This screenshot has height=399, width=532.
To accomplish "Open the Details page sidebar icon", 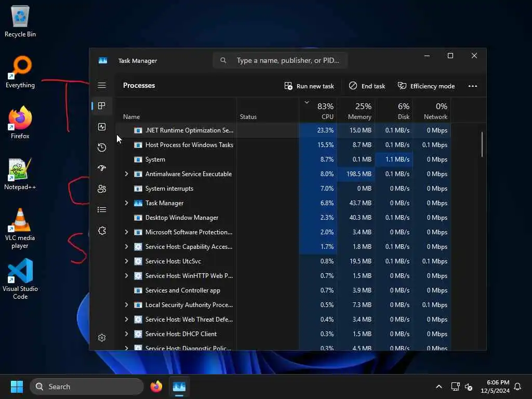I will (x=102, y=210).
